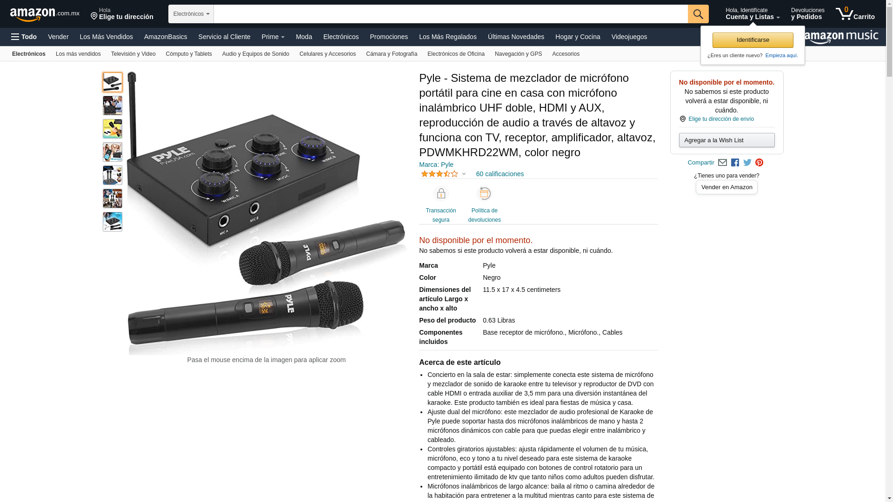
Task: Select the second product thumbnail image
Action: click(113, 106)
